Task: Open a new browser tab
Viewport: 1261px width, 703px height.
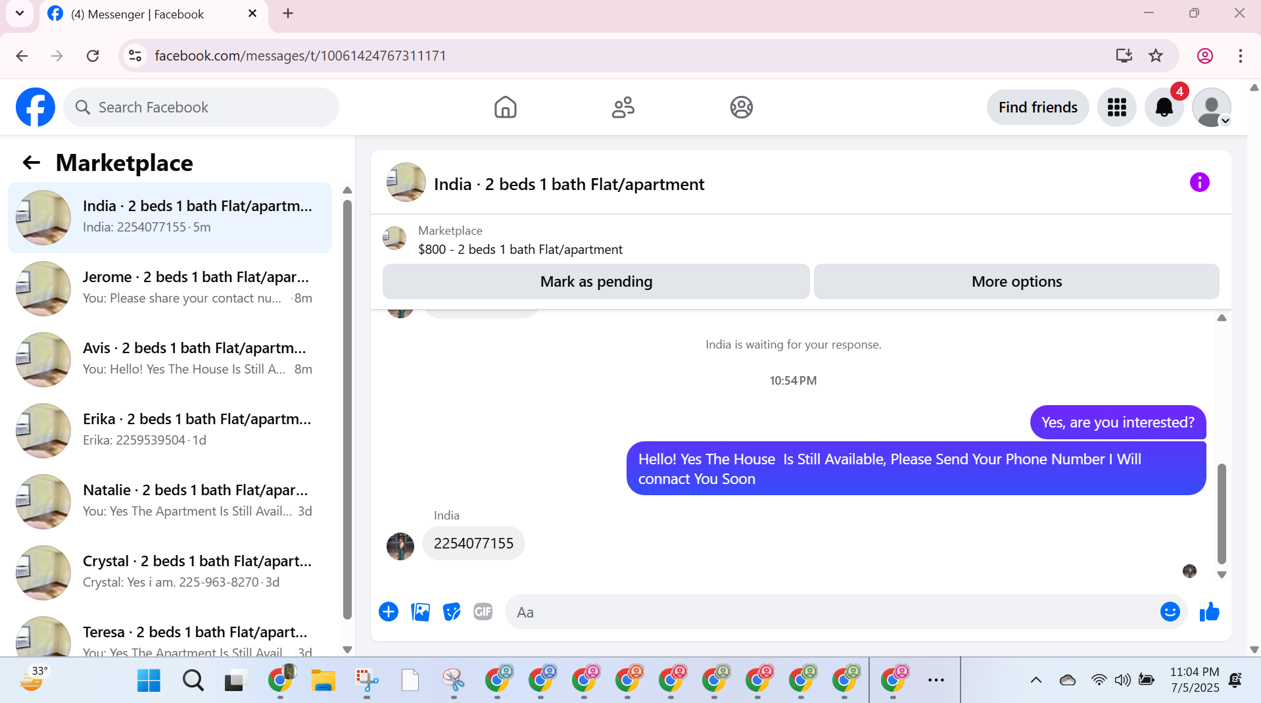Action: pyautogui.click(x=288, y=13)
